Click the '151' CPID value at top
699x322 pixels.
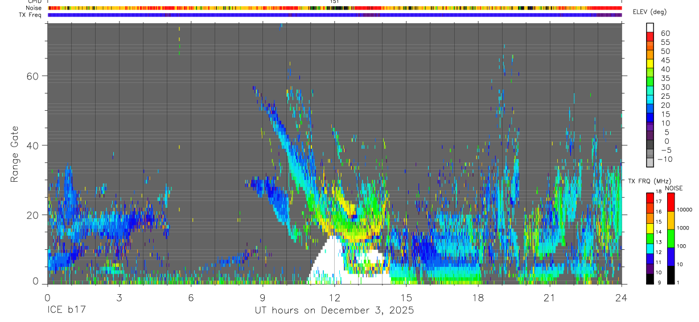click(334, 2)
